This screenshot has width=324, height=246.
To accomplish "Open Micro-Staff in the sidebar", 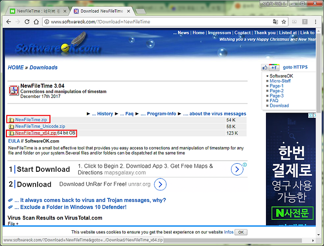I will pyautogui.click(x=280, y=81).
